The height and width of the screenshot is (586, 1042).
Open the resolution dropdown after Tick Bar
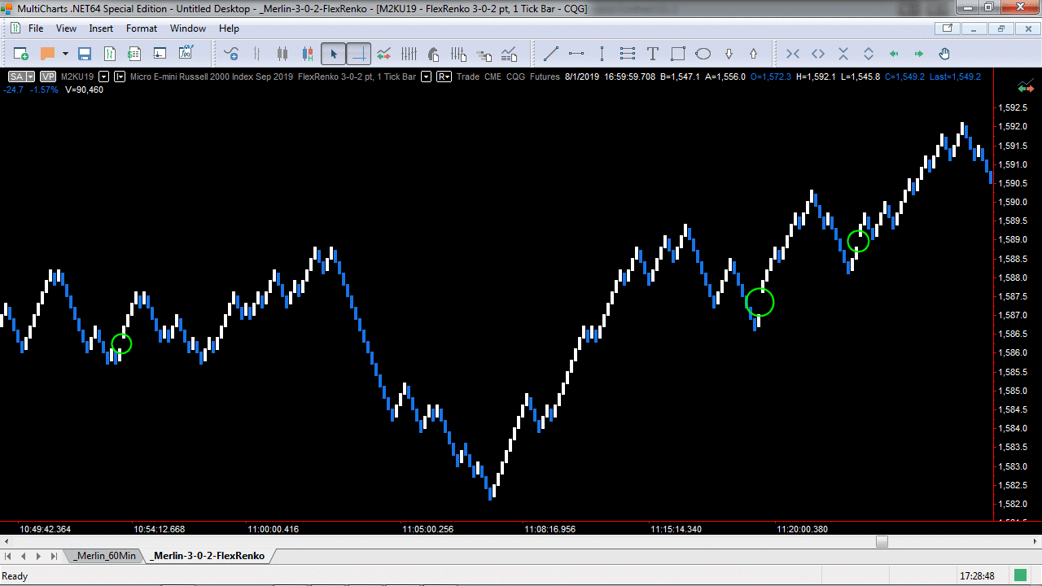coord(425,77)
